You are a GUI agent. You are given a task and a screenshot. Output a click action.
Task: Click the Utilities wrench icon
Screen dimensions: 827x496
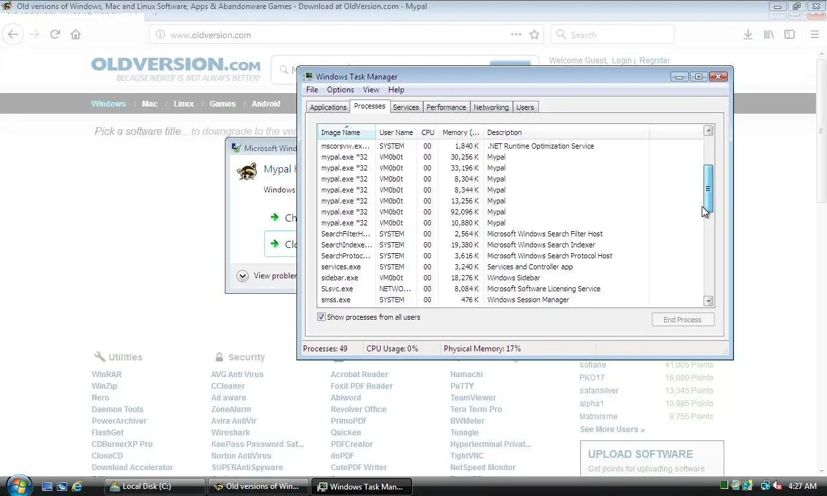coord(99,356)
